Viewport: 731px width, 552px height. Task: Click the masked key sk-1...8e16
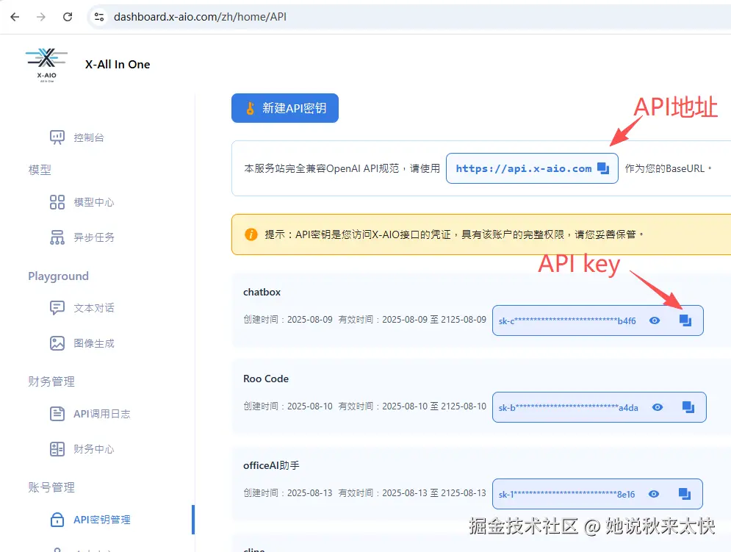point(567,495)
